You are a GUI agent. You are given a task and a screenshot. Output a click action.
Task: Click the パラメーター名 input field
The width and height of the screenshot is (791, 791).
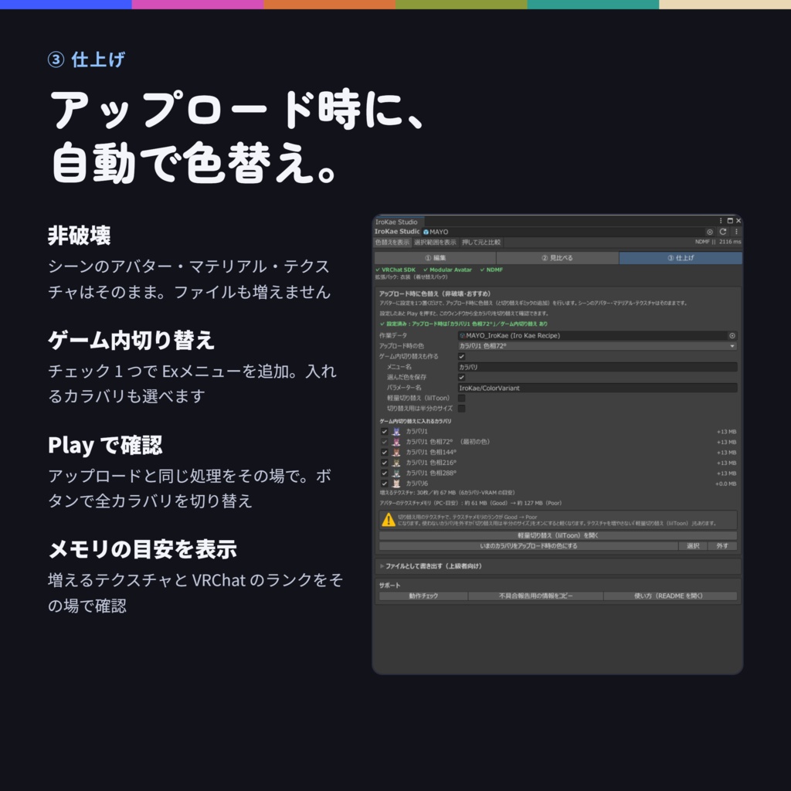597,388
